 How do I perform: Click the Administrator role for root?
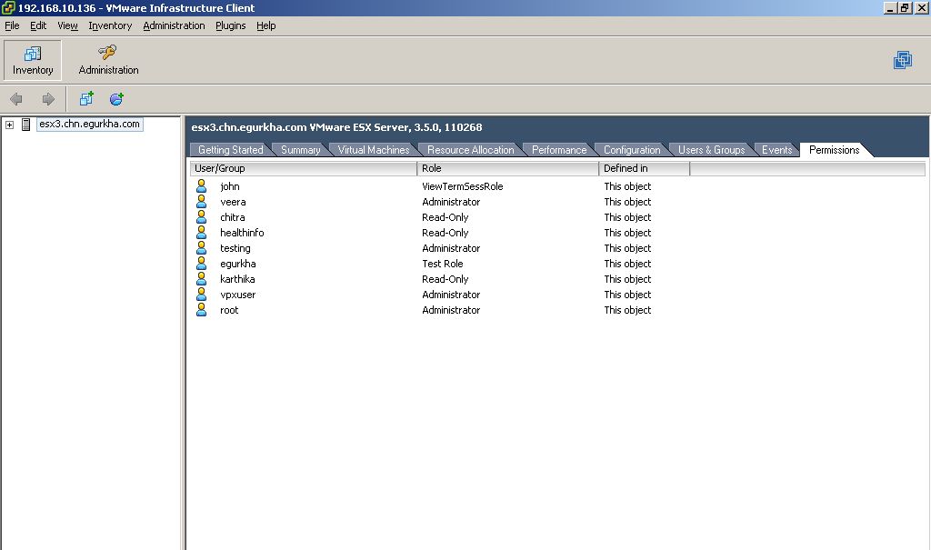pyautogui.click(x=451, y=309)
